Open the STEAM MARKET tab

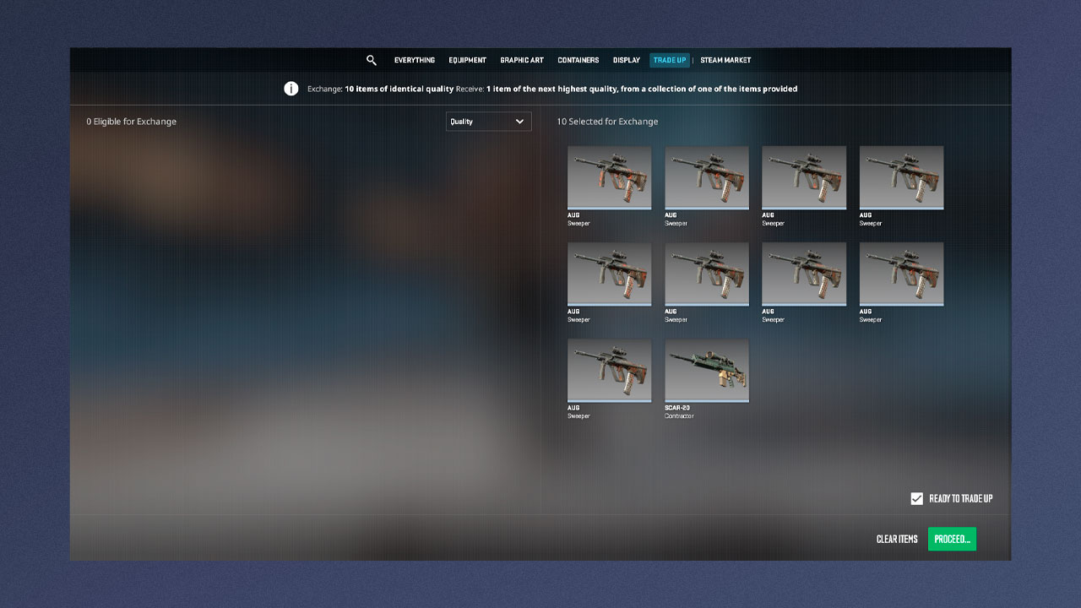[x=725, y=60]
